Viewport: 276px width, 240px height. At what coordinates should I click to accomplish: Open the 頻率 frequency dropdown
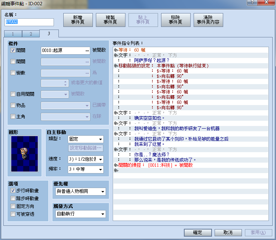coord(85,169)
